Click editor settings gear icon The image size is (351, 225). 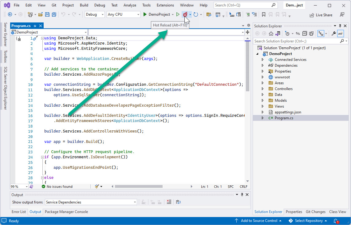(x=248, y=25)
